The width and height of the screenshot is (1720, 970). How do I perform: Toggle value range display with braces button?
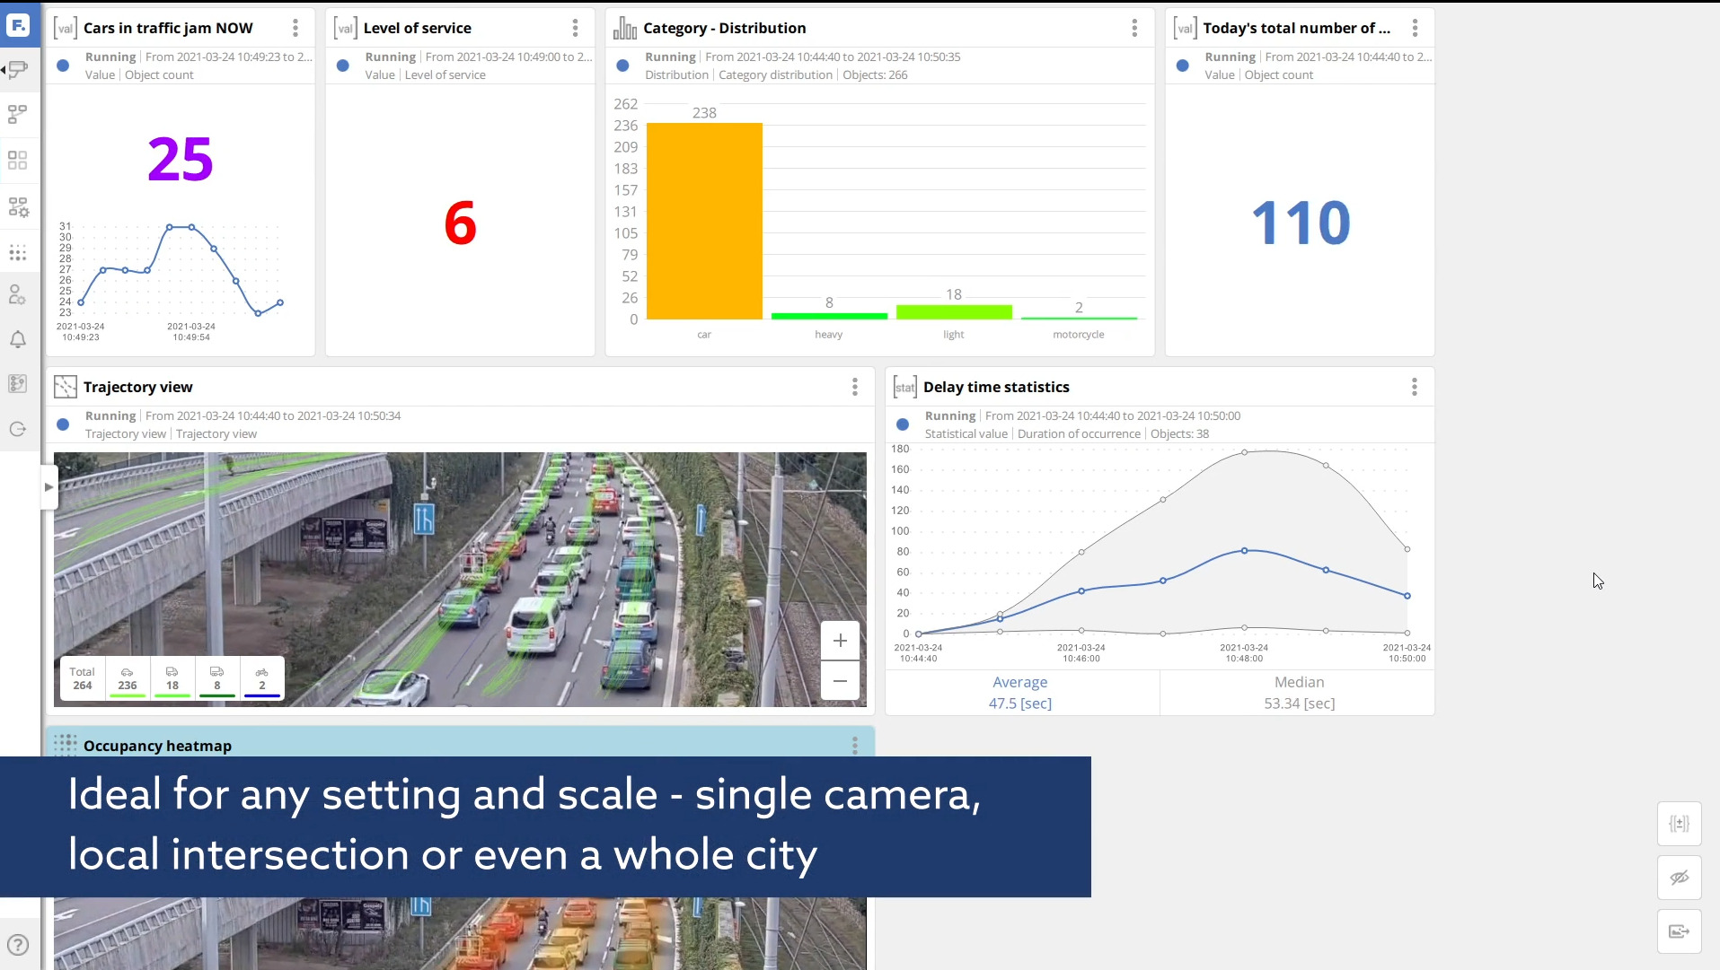tap(1679, 823)
